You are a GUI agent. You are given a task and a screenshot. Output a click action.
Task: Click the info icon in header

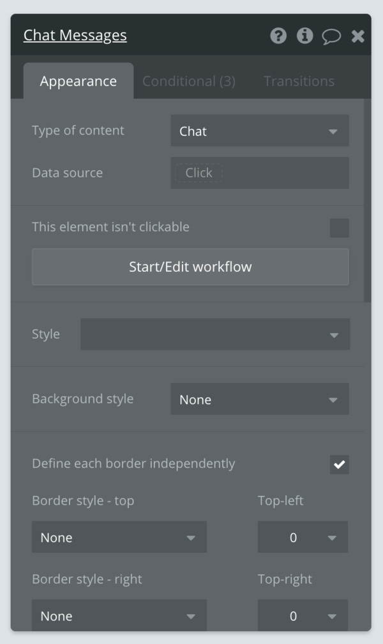304,36
